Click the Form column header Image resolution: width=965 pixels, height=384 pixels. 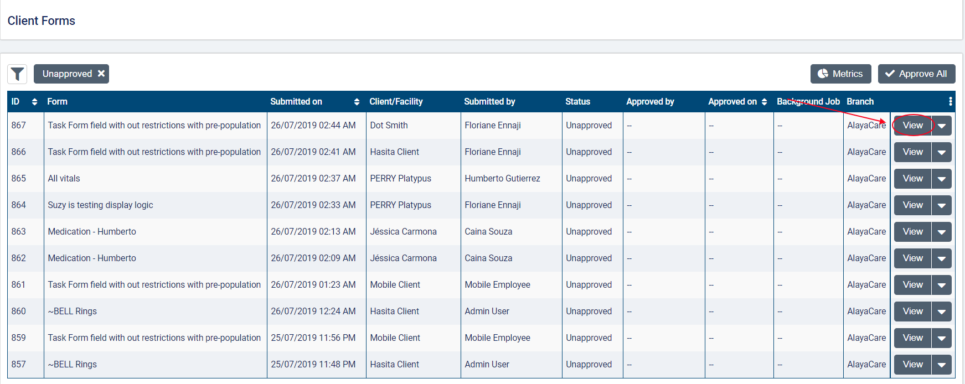coord(57,102)
